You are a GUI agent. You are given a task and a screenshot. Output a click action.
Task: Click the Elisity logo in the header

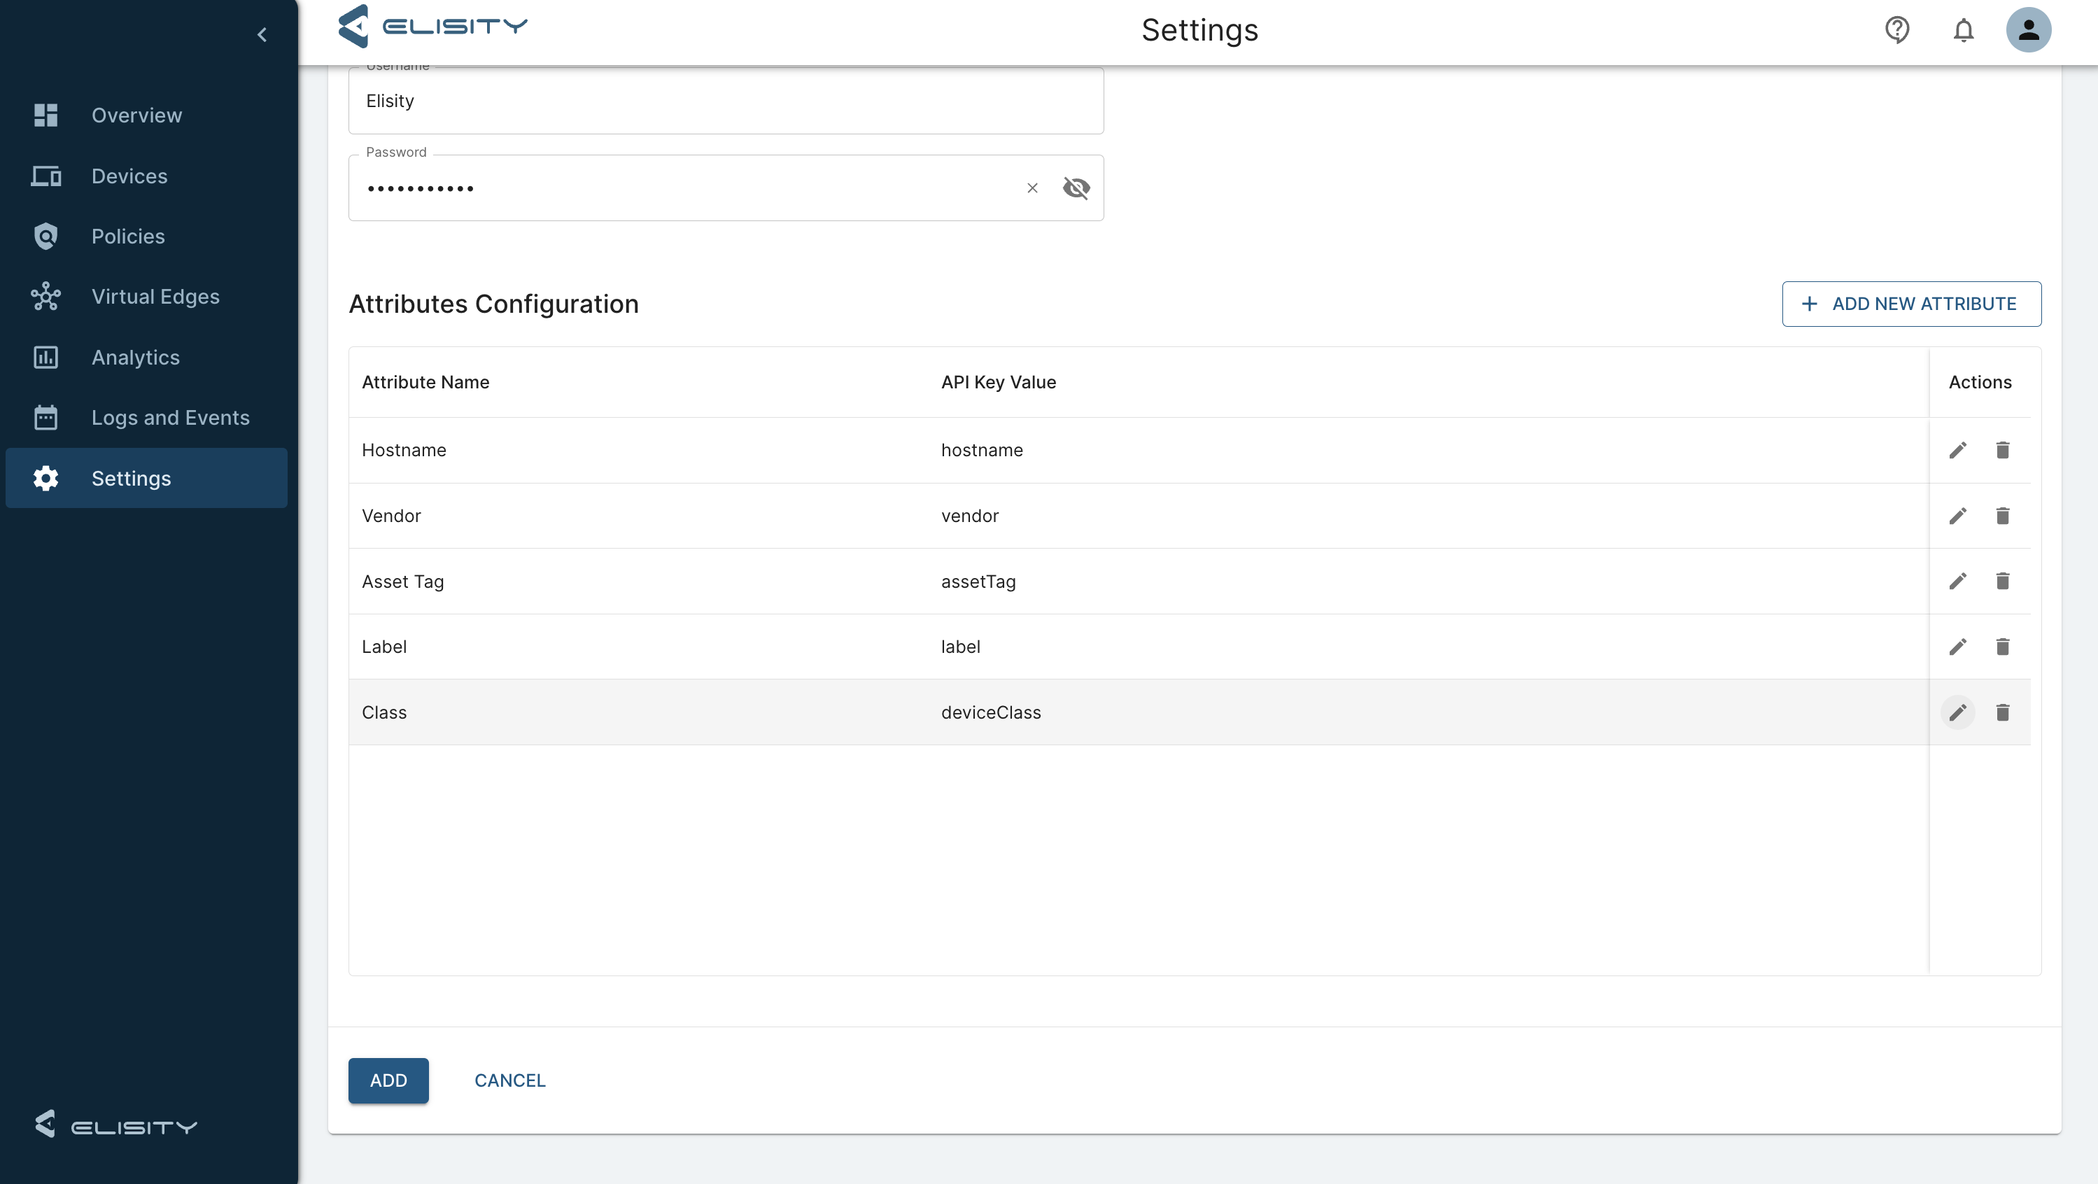pyautogui.click(x=432, y=27)
